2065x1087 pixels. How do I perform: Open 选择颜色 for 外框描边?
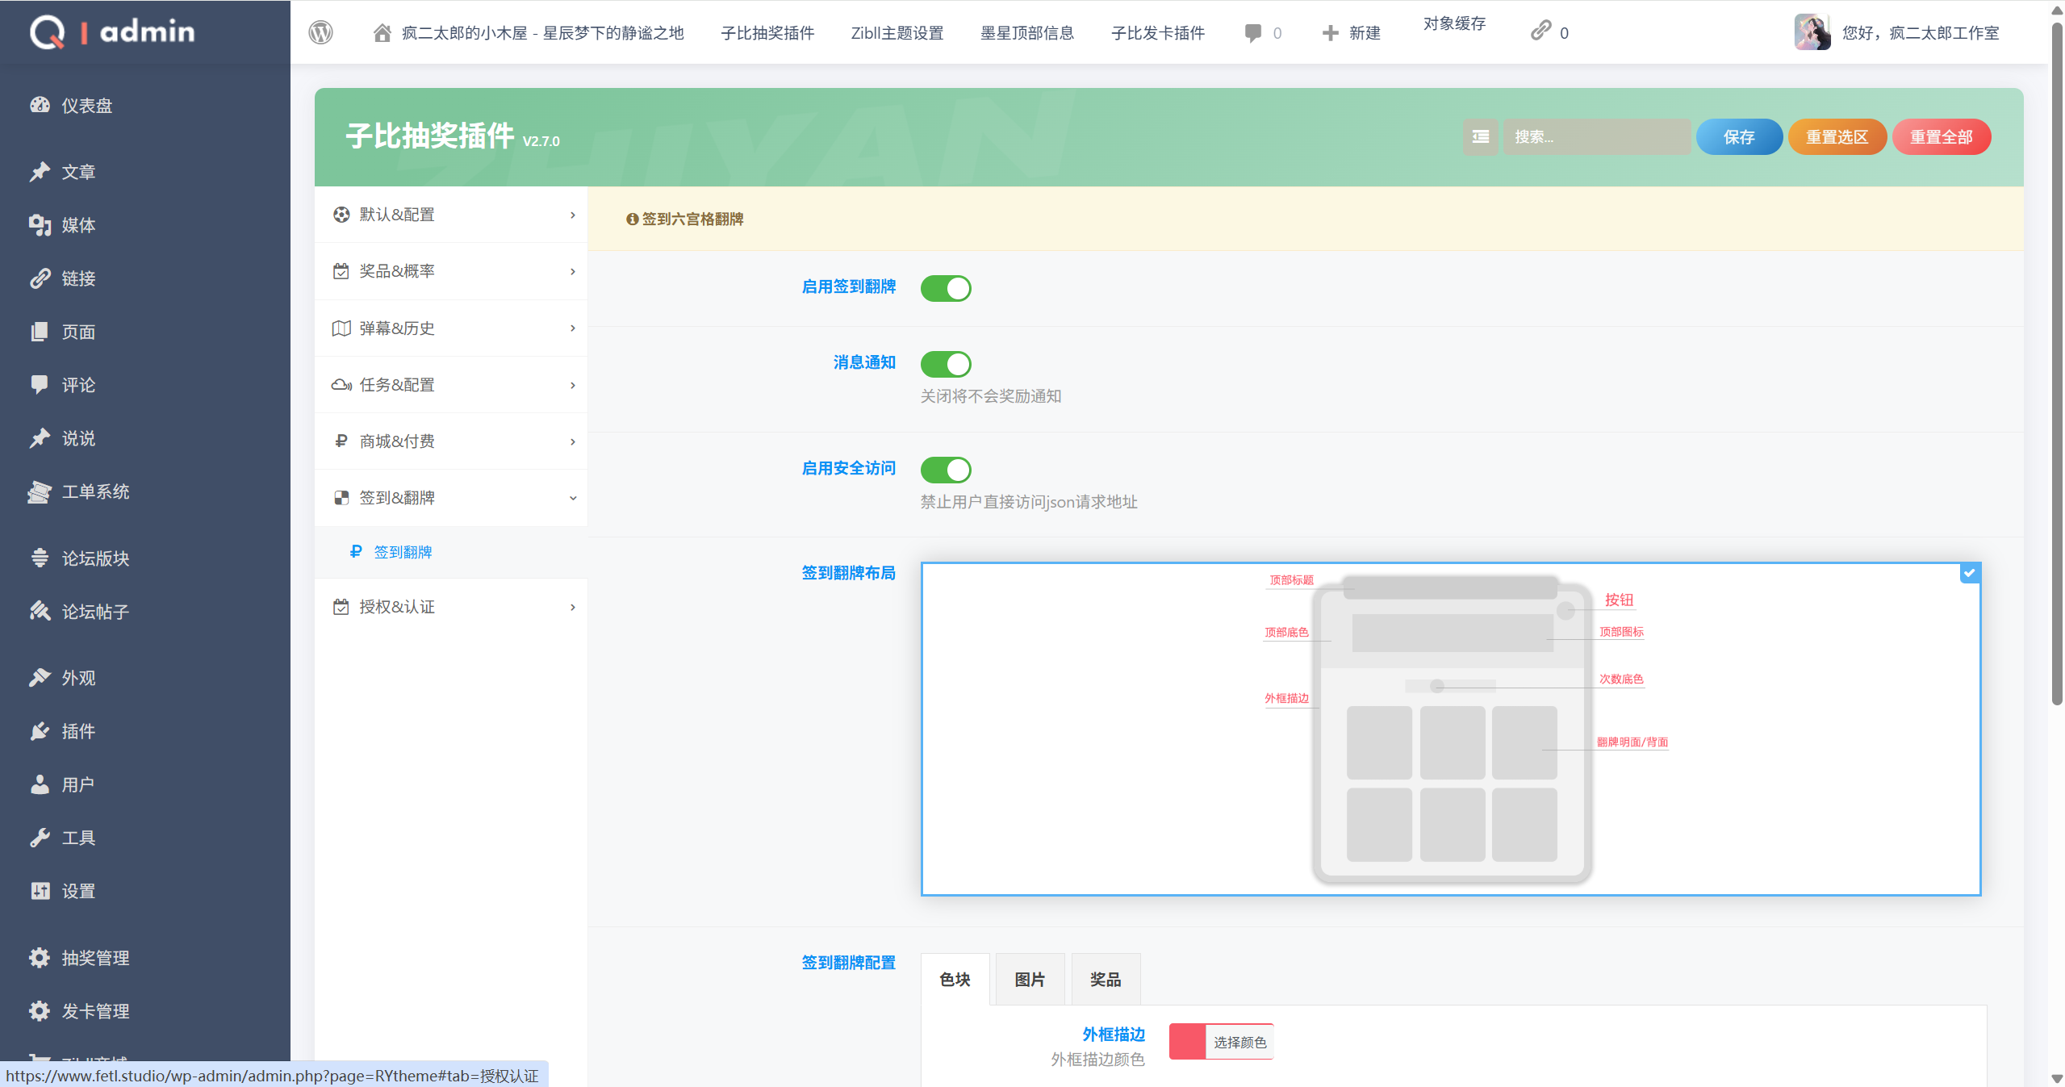(1239, 1041)
